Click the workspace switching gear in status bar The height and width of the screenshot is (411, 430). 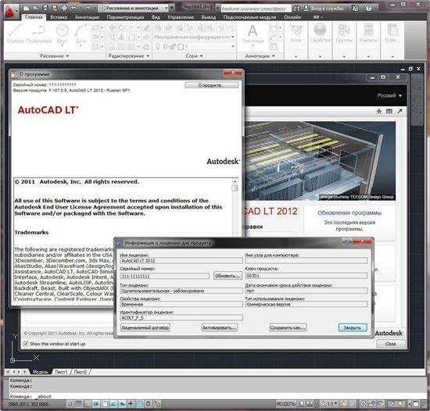coord(363,404)
